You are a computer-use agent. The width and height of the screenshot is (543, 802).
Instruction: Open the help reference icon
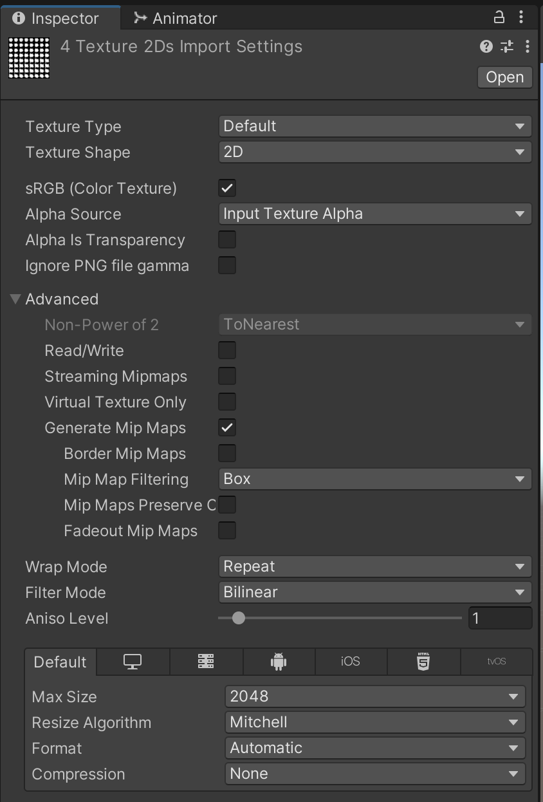486,46
